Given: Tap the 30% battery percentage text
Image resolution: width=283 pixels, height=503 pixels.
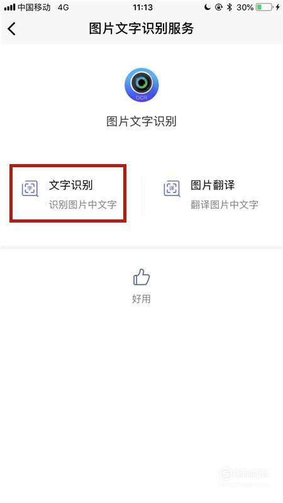Looking at the screenshot, I should (x=245, y=7).
